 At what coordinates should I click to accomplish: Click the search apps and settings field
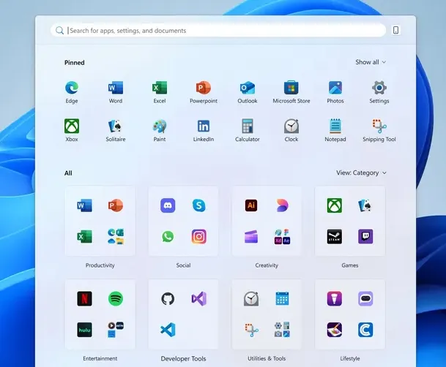pos(218,31)
